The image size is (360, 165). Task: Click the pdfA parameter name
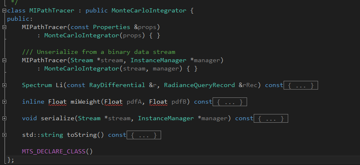134,102
